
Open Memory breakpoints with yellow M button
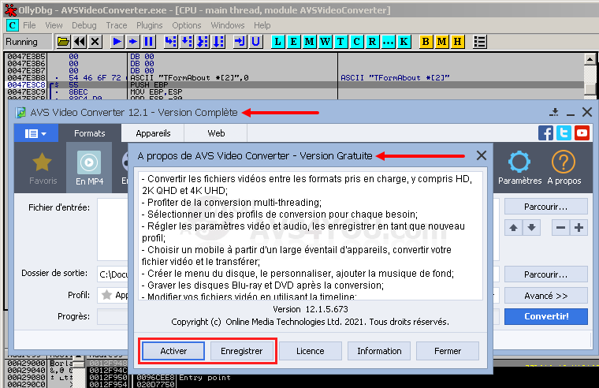coord(441,41)
